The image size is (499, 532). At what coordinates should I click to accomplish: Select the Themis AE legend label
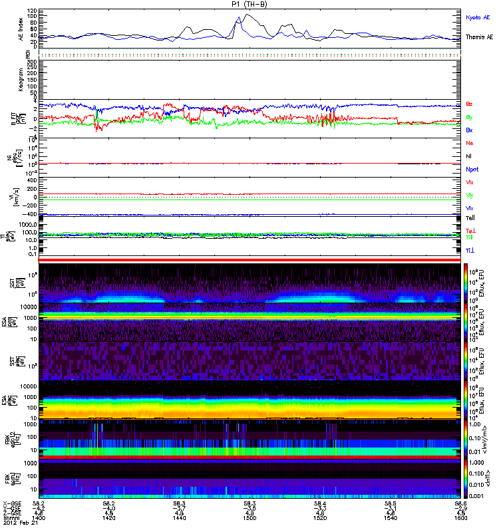pyautogui.click(x=479, y=37)
